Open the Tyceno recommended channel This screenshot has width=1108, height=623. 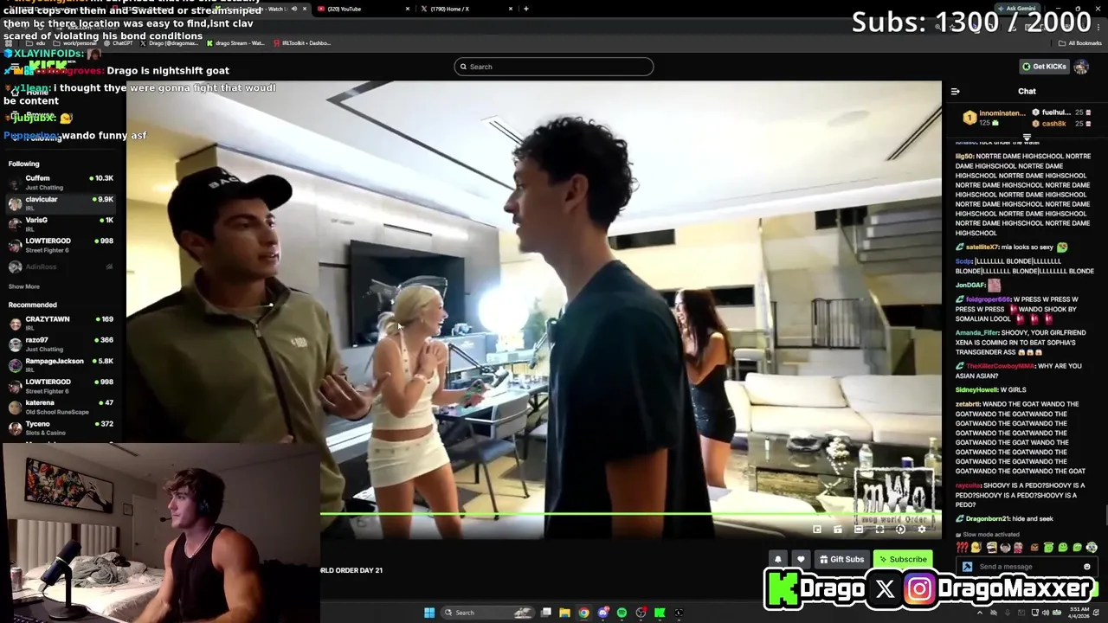coord(61,427)
